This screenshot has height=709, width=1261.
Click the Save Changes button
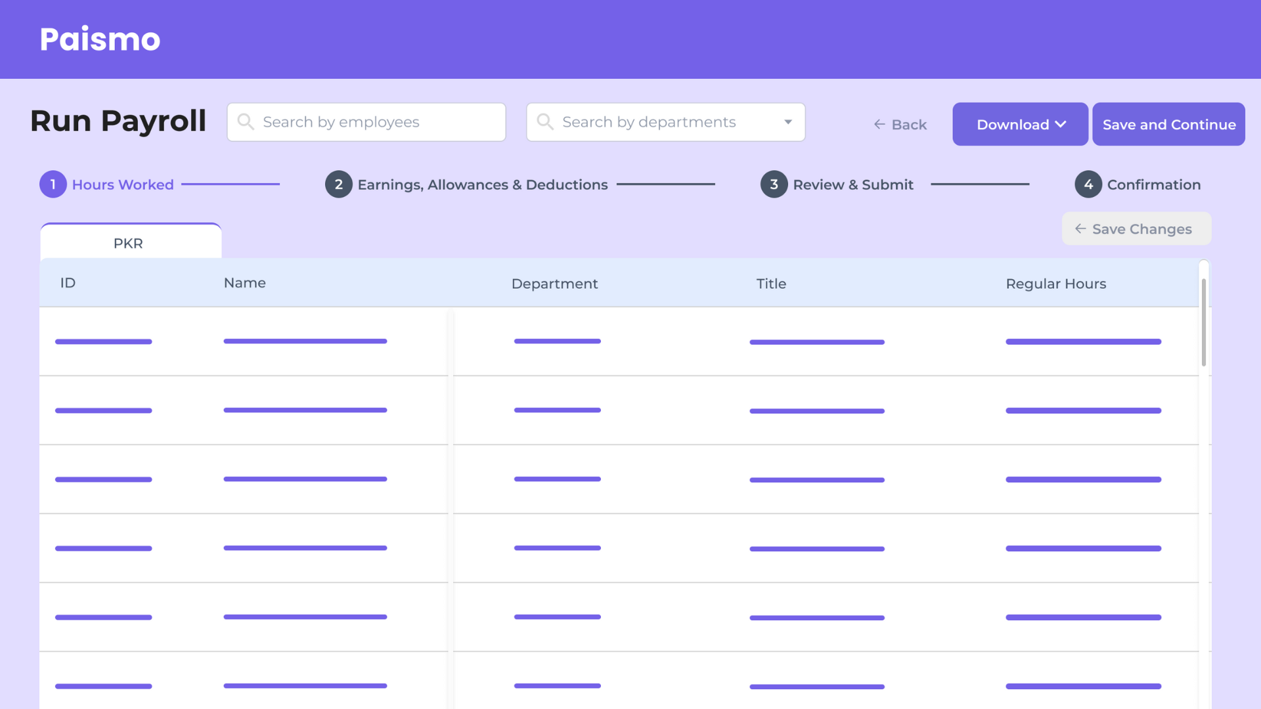click(1136, 229)
